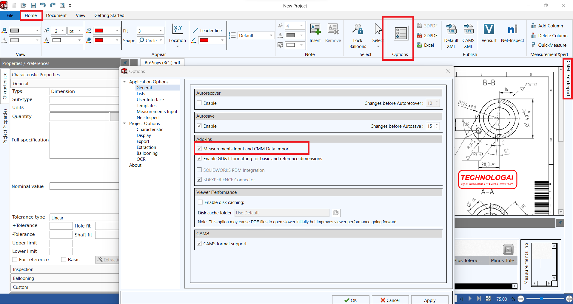The width and height of the screenshot is (573, 304).
Task: Switch to the Getting Started tab
Action: [x=109, y=15]
